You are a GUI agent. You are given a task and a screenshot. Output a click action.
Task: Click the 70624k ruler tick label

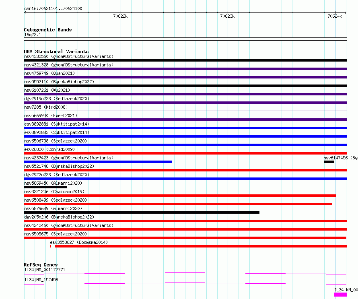tap(335, 16)
